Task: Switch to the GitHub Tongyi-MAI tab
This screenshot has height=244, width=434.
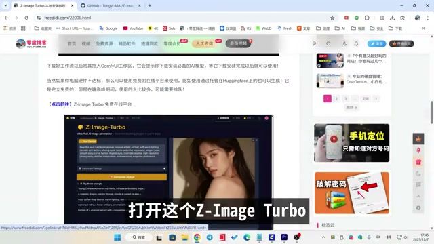Action: [111, 5]
